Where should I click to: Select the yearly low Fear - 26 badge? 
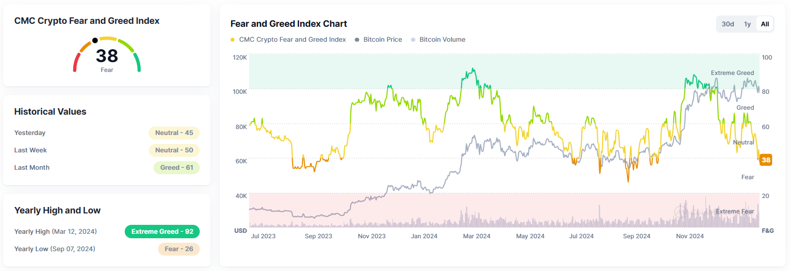[178, 249]
